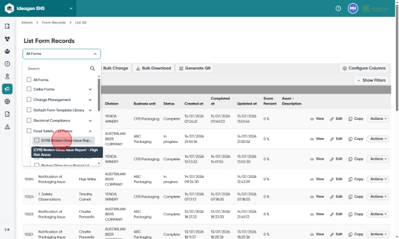Click the eye icon in record 15524 row
The height and width of the screenshot is (239, 399).
point(312,197)
